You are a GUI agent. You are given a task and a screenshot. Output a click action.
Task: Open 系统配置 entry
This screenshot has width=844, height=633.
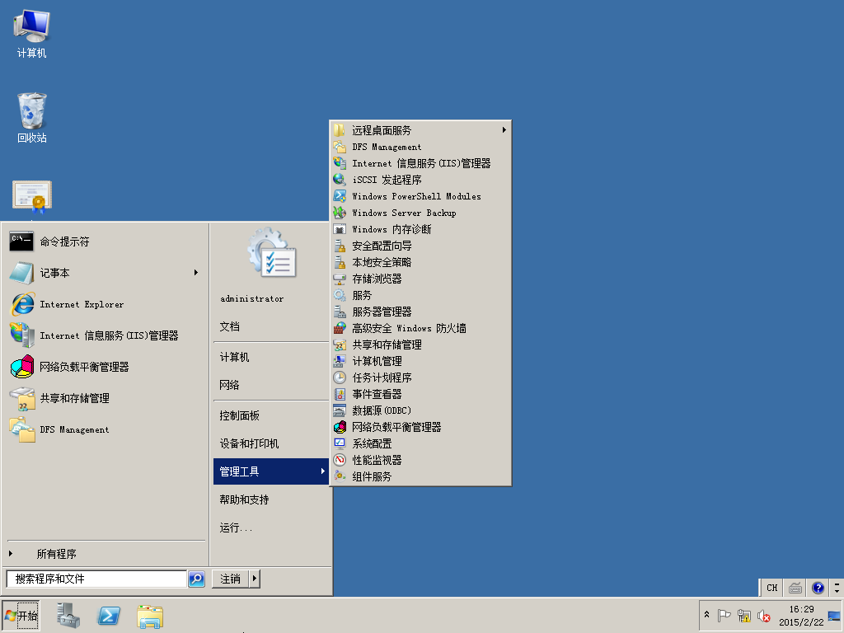pyautogui.click(x=420, y=443)
